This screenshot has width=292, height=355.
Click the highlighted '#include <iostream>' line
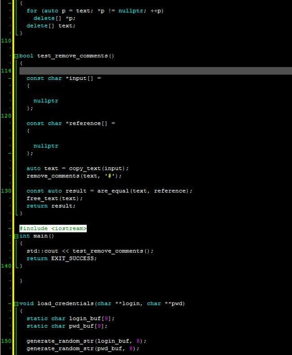pyautogui.click(x=53, y=228)
